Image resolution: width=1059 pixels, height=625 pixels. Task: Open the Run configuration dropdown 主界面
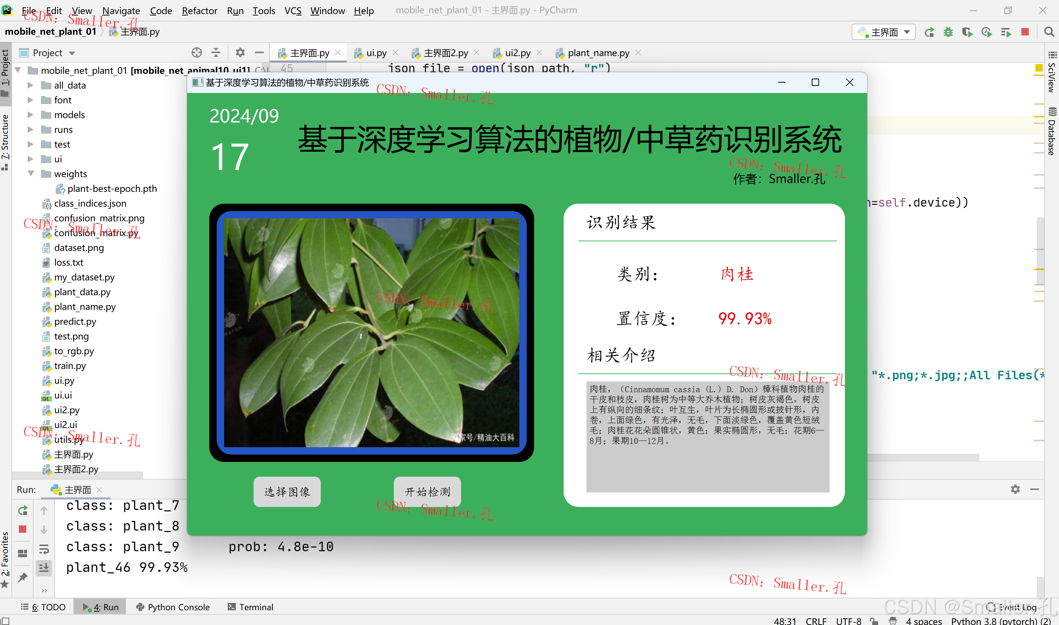884,32
